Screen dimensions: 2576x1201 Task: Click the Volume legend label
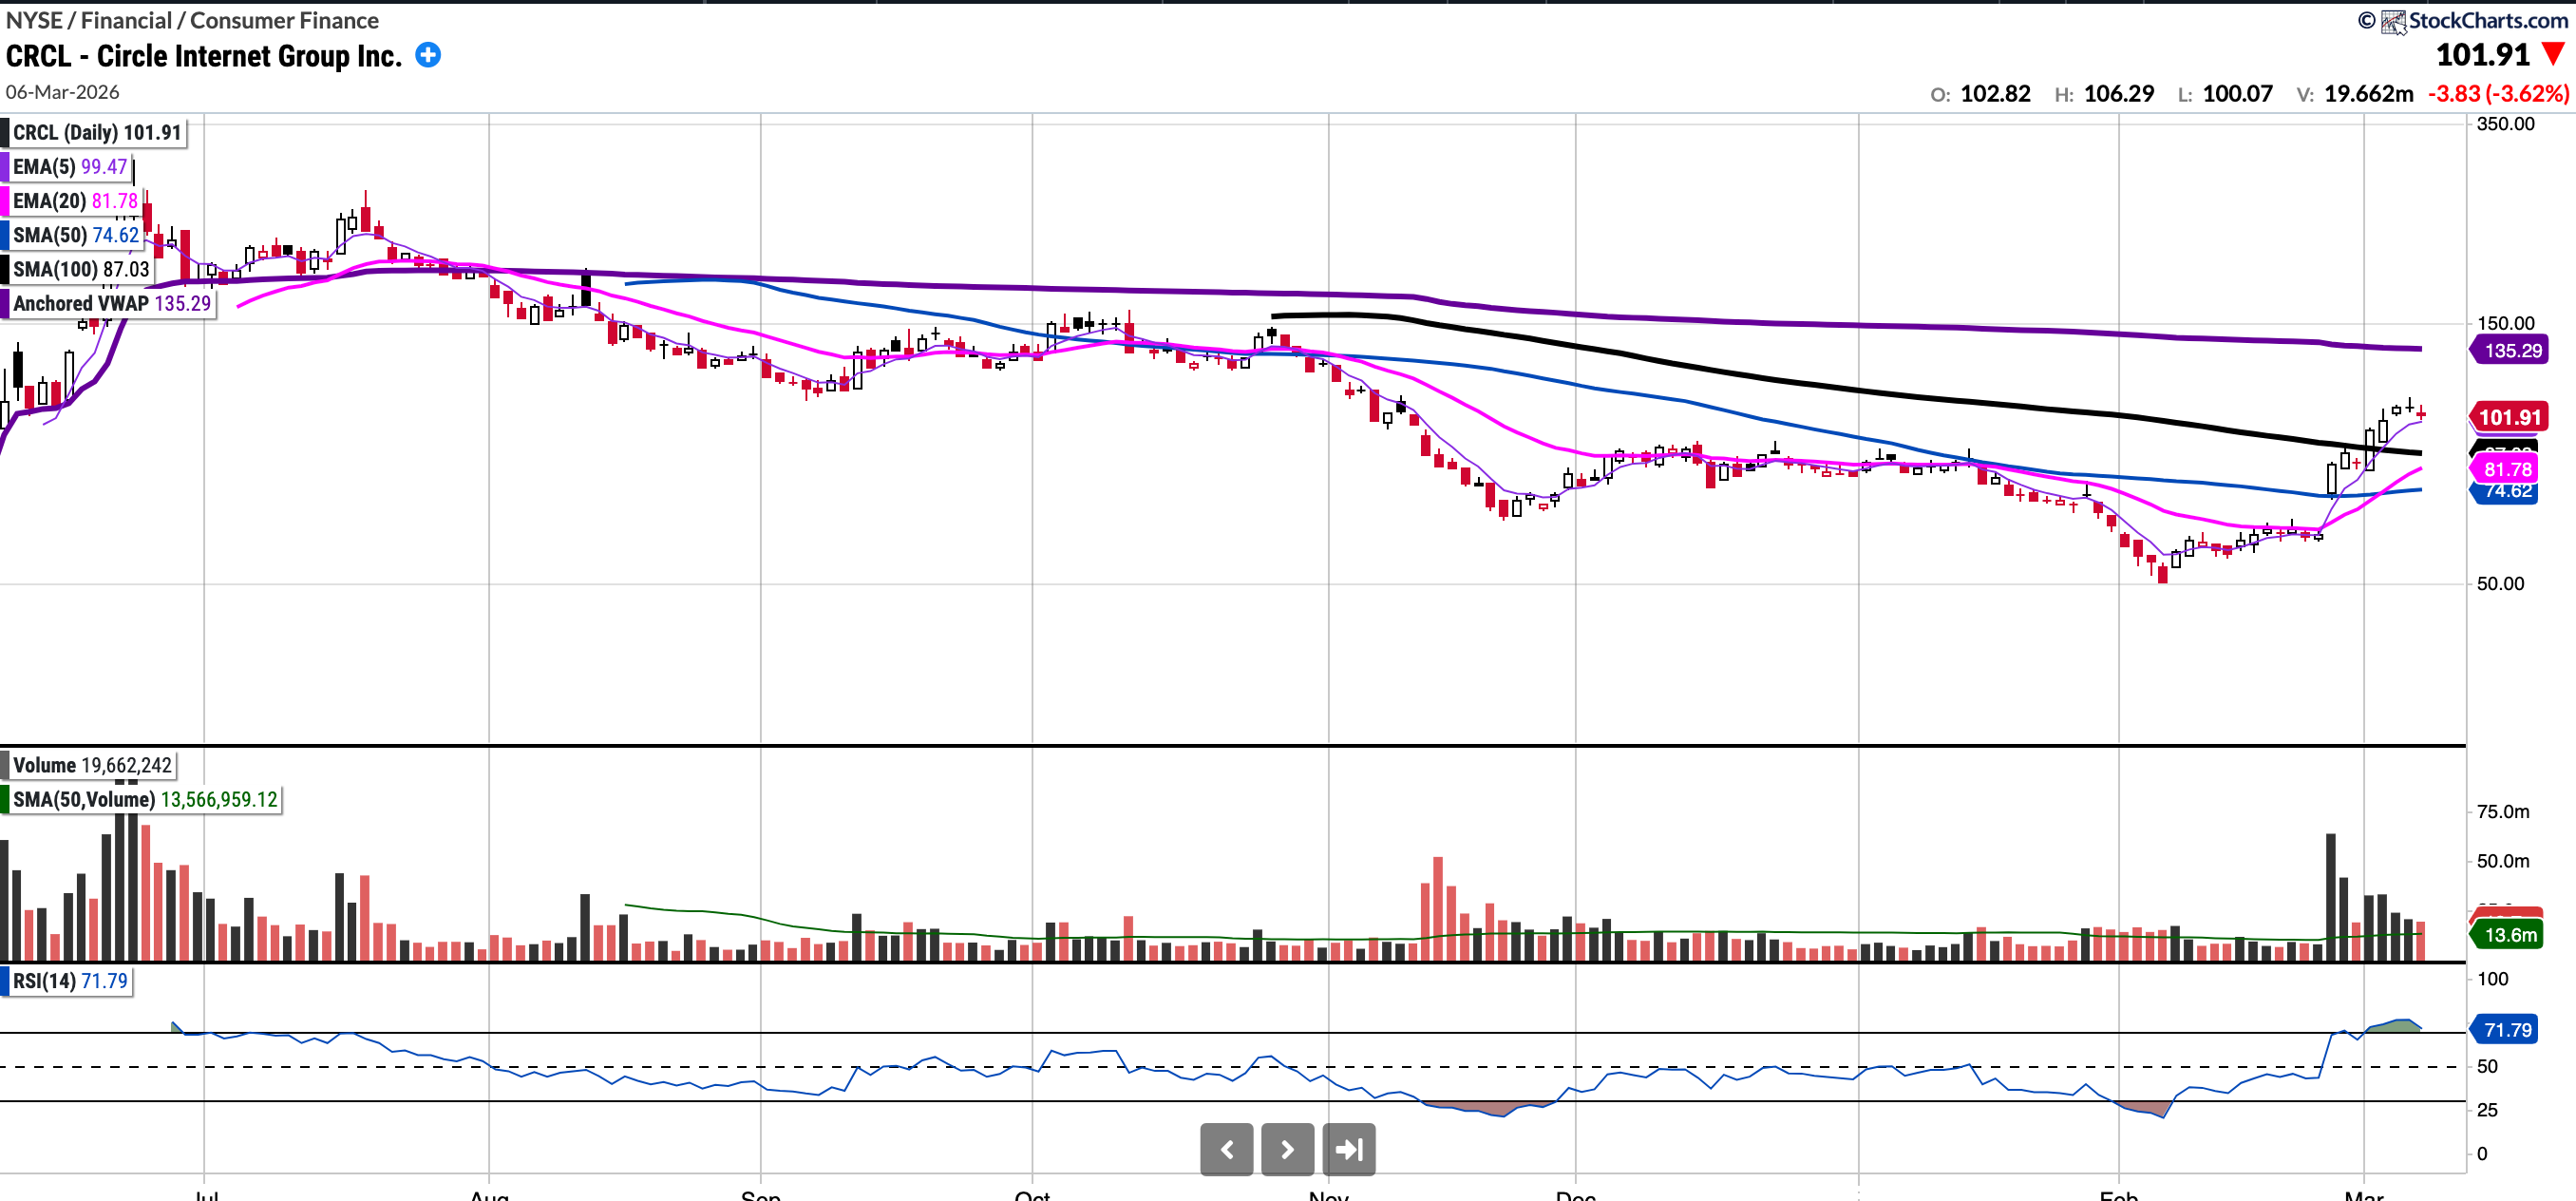point(90,765)
